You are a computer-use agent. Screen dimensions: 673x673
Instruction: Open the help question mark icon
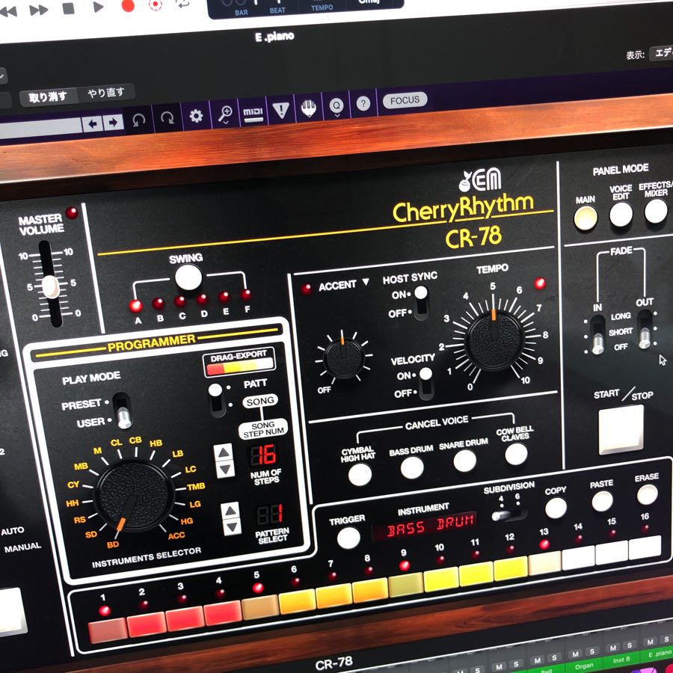(363, 103)
